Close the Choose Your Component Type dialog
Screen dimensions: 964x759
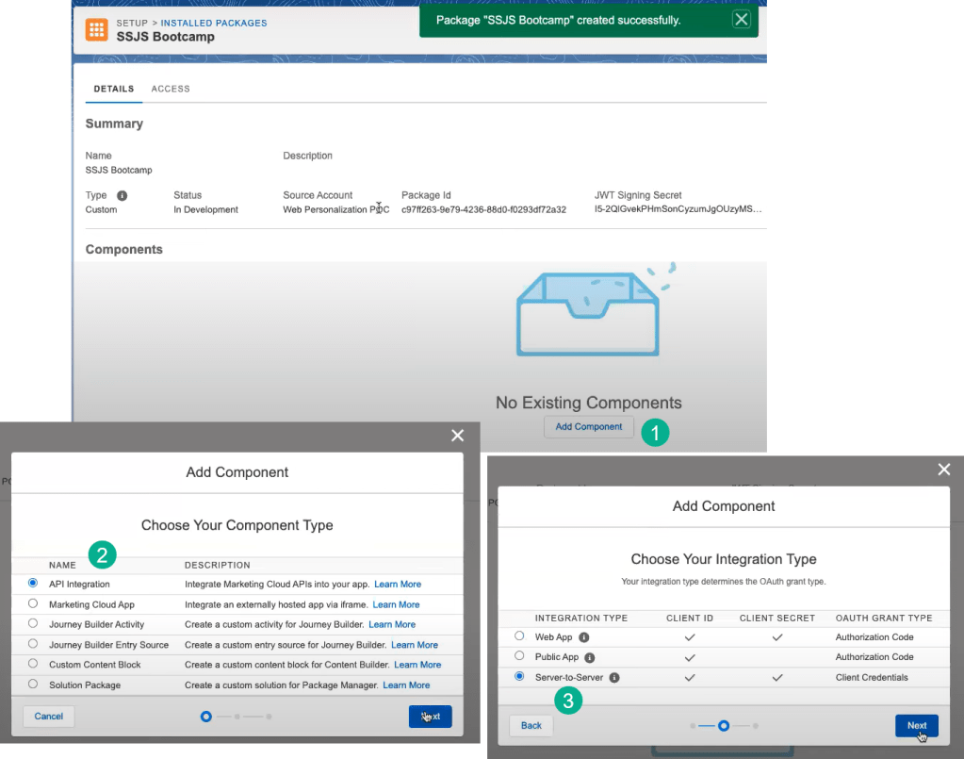(458, 435)
